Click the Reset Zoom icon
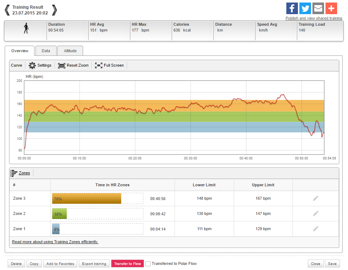The image size is (348, 270). [61, 65]
